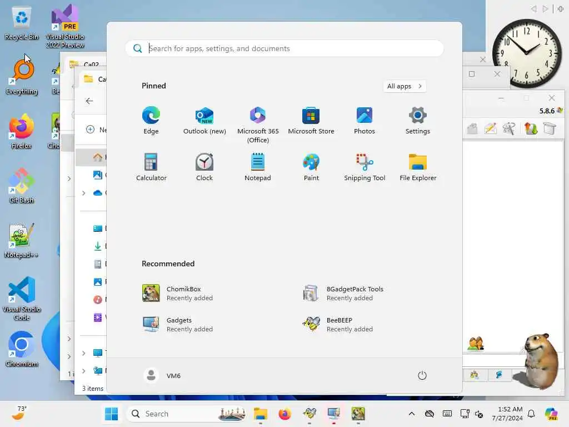Image resolution: width=569 pixels, height=427 pixels.
Task: Expand Network node in File Explorer
Action: point(84,371)
